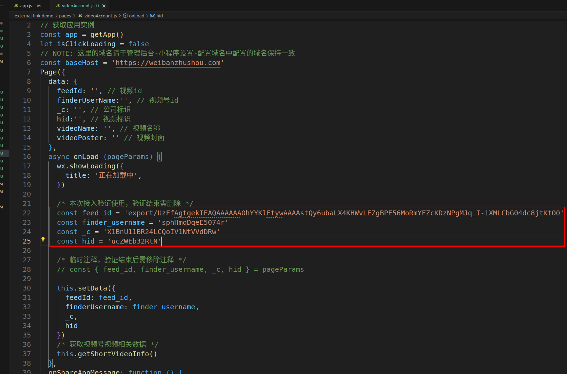Click external-link-demo in the breadcrumb
This screenshot has height=374, width=567.
point(34,16)
